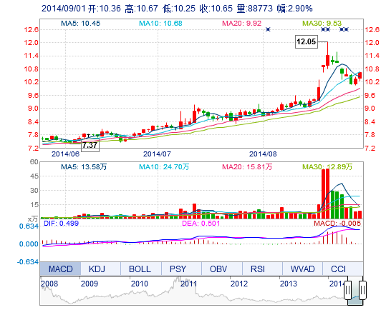
Task: Switch to the OBV indicator tab
Action: click(x=222, y=269)
